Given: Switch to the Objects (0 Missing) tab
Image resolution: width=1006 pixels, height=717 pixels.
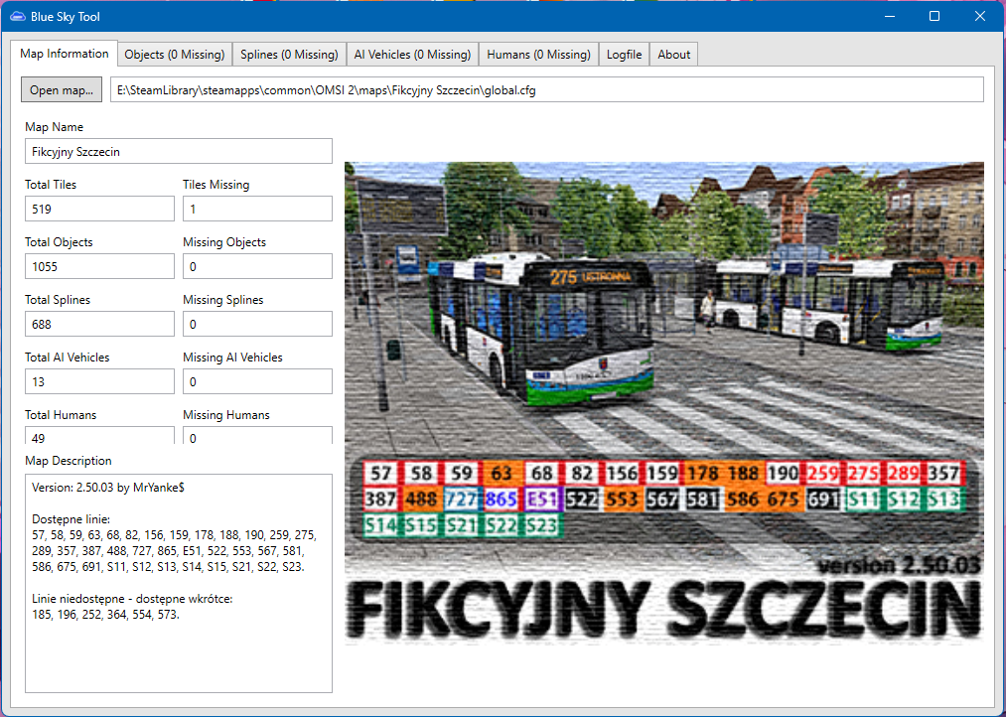Looking at the screenshot, I should [175, 55].
